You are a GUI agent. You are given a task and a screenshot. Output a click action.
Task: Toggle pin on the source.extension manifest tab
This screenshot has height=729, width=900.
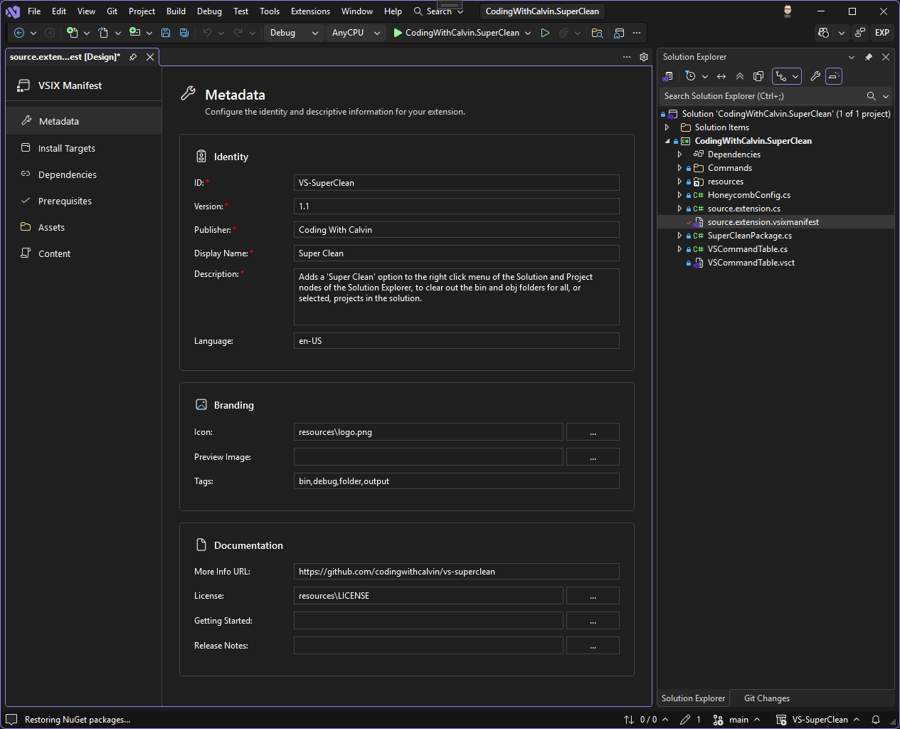(133, 57)
